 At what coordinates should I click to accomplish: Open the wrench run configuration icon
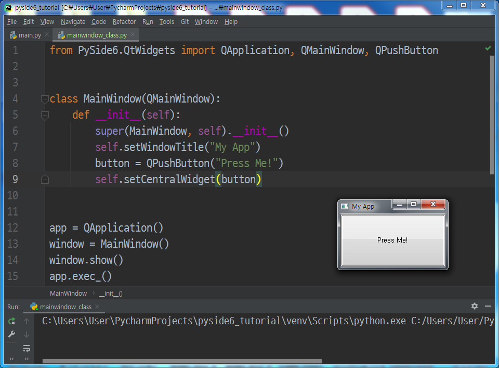tap(12, 334)
